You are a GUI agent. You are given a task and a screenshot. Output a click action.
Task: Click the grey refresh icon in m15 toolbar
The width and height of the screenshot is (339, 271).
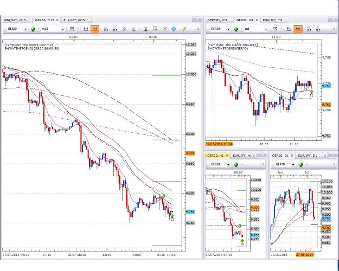click(165, 29)
